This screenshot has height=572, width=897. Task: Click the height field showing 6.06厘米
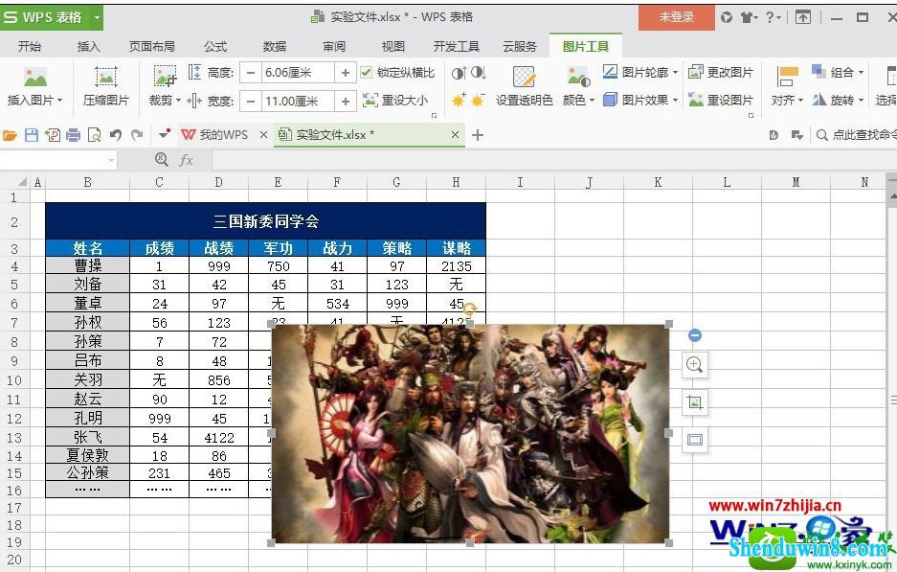coord(298,73)
